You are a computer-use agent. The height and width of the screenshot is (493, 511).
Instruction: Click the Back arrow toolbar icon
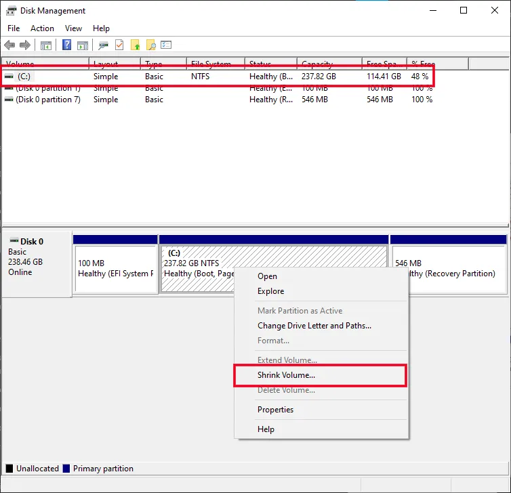pos(9,45)
